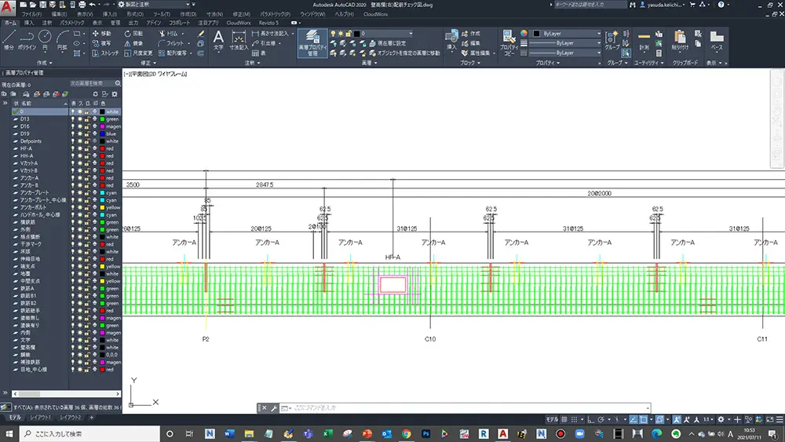Switch to the パラメトリック ribbon tab
This screenshot has width=785, height=442.
point(72,23)
